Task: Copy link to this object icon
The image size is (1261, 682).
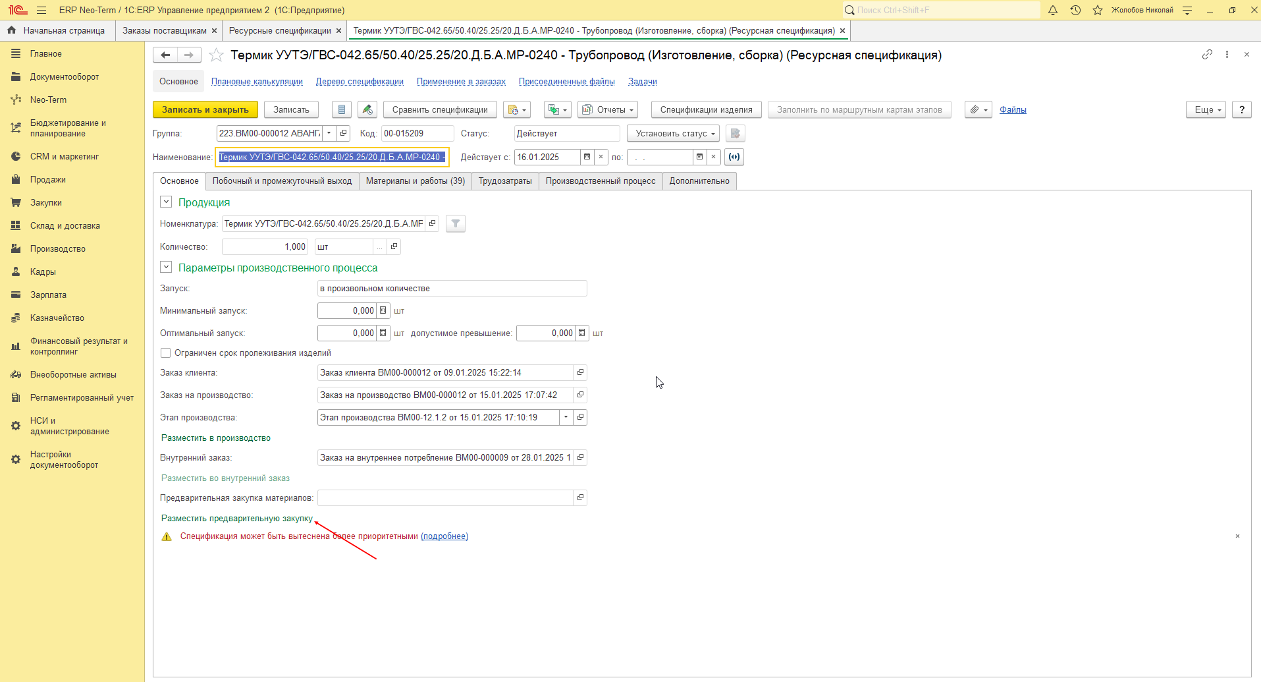Action: pyautogui.click(x=1207, y=55)
